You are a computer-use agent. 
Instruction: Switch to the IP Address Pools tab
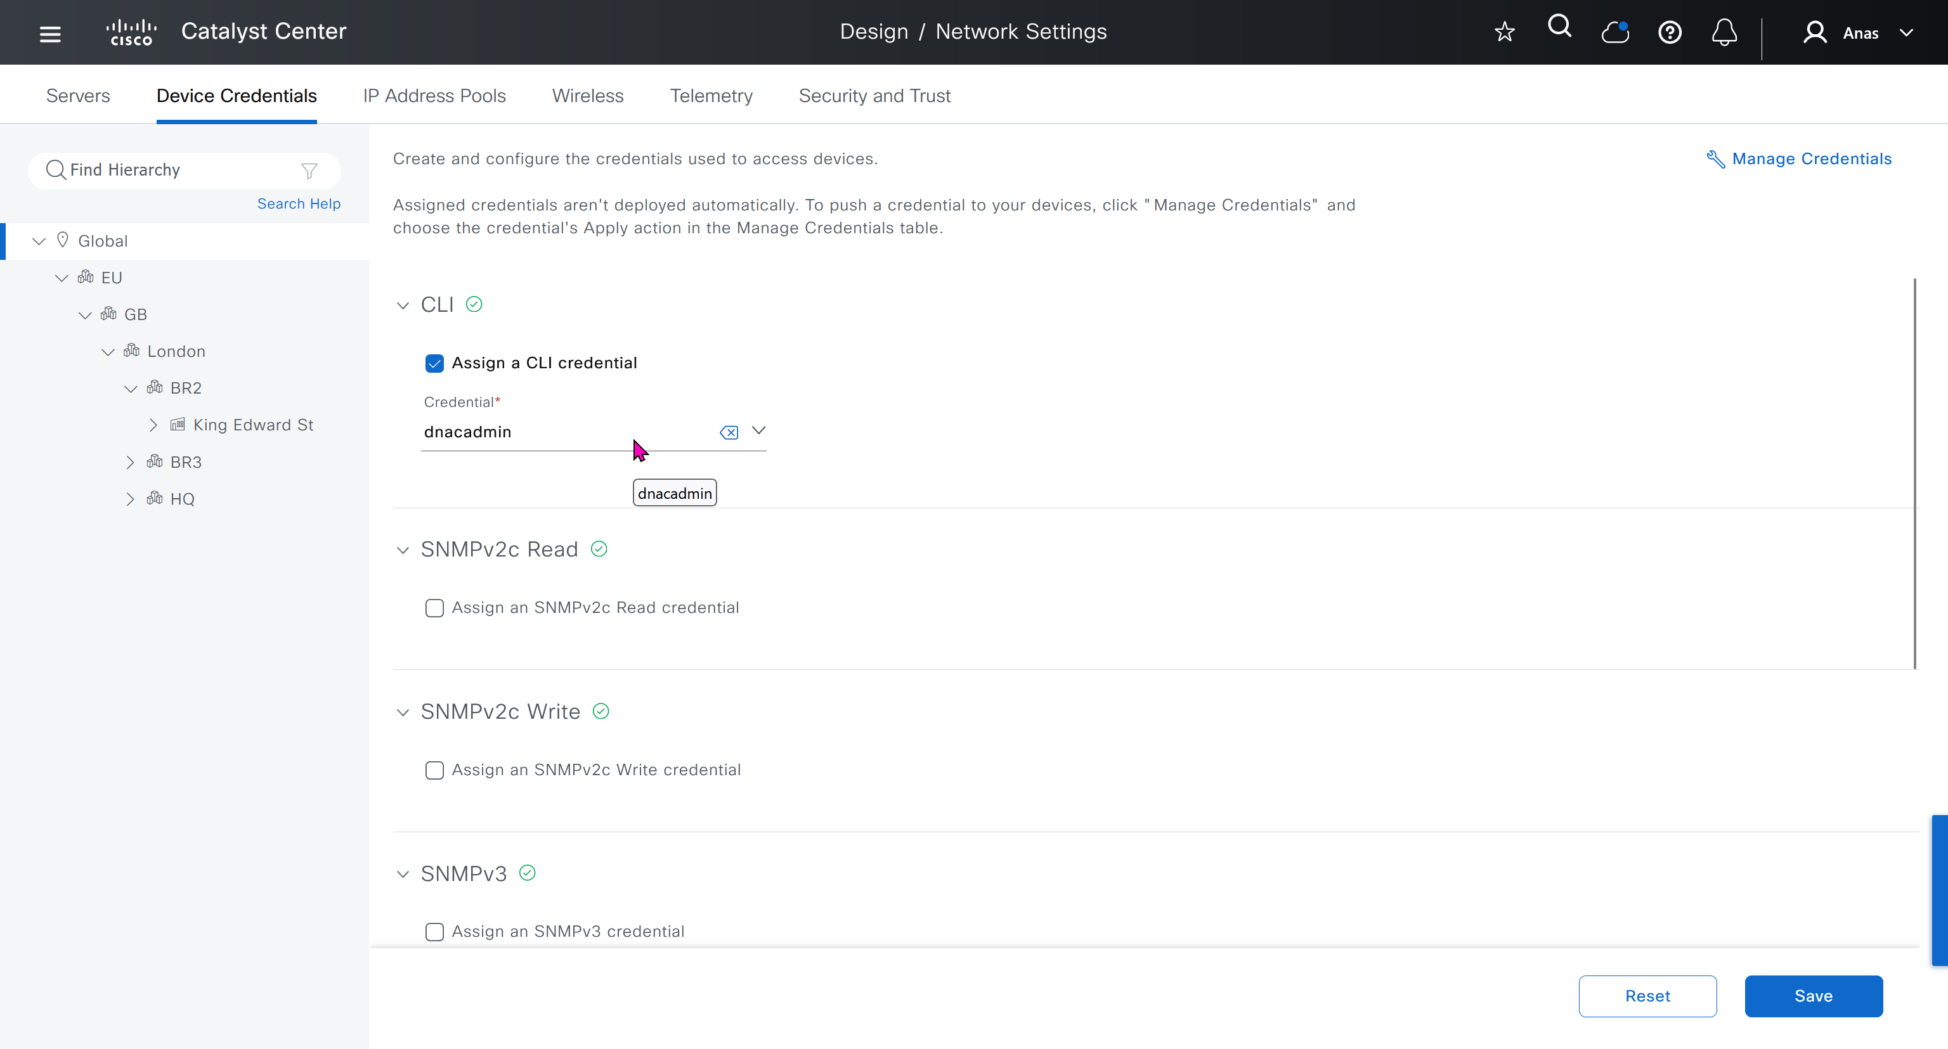pyautogui.click(x=434, y=96)
